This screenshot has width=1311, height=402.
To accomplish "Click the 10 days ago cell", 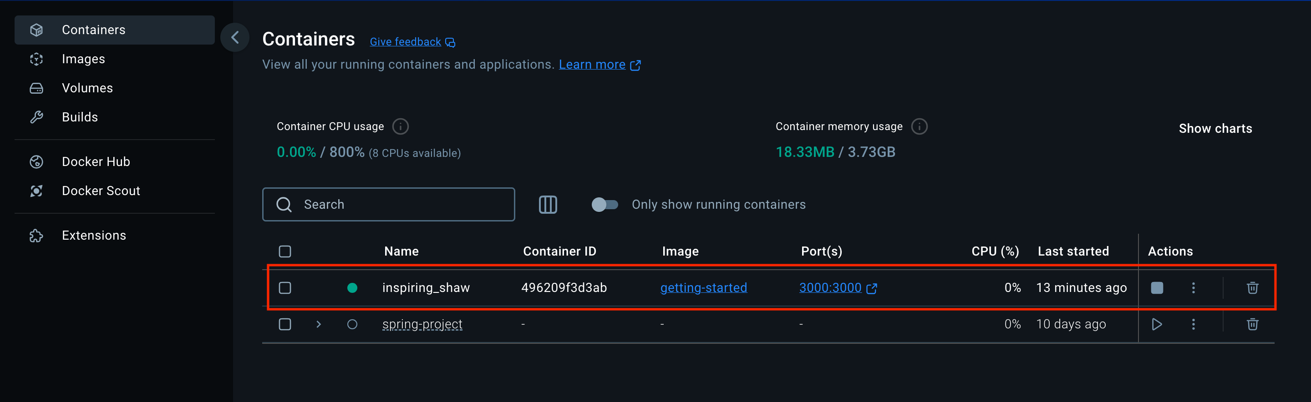I will tap(1071, 324).
